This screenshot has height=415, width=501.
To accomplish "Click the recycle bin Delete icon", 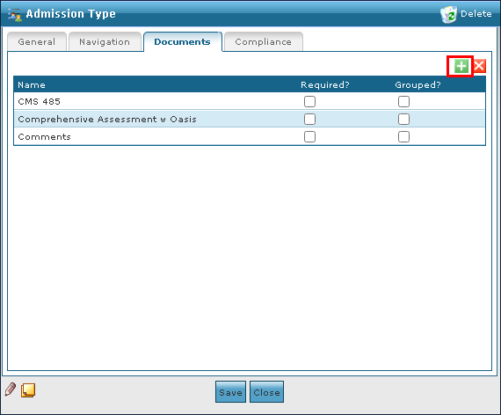I will click(x=448, y=14).
